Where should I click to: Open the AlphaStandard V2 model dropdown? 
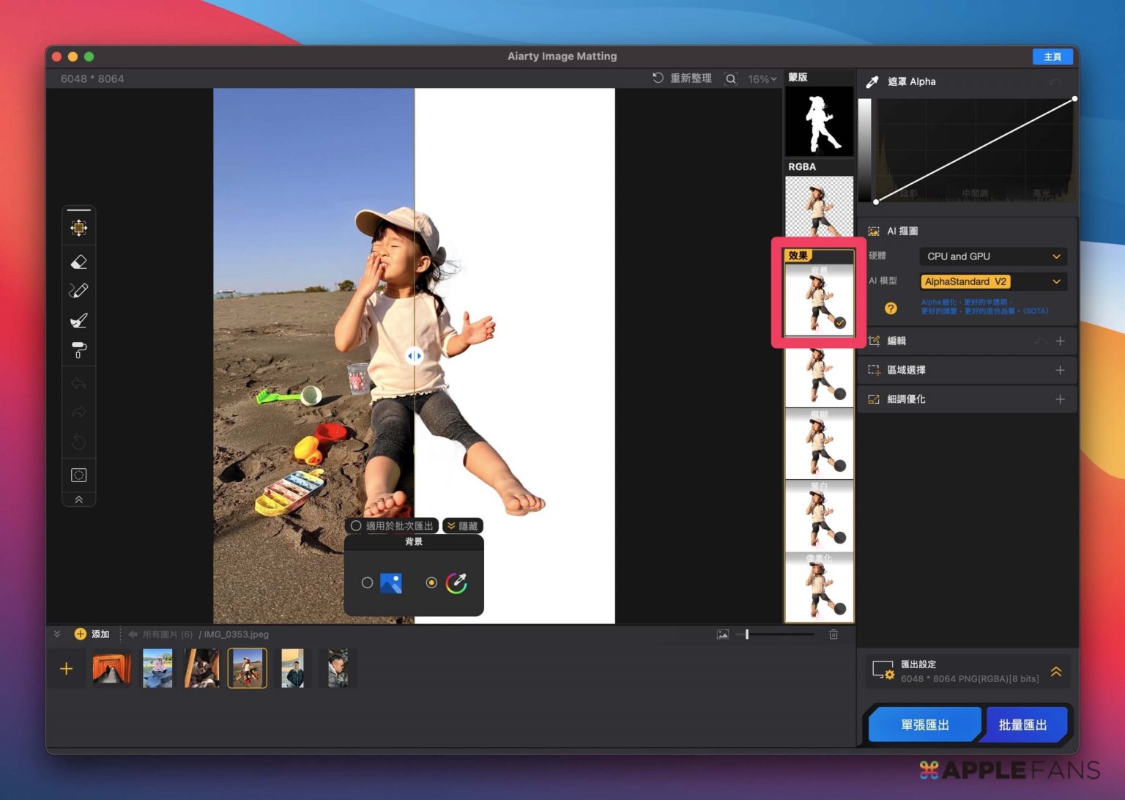pos(992,281)
